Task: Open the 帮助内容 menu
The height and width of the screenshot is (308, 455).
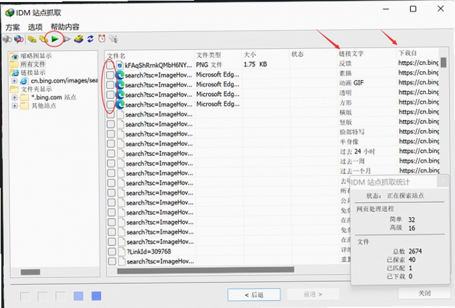Action: point(65,27)
